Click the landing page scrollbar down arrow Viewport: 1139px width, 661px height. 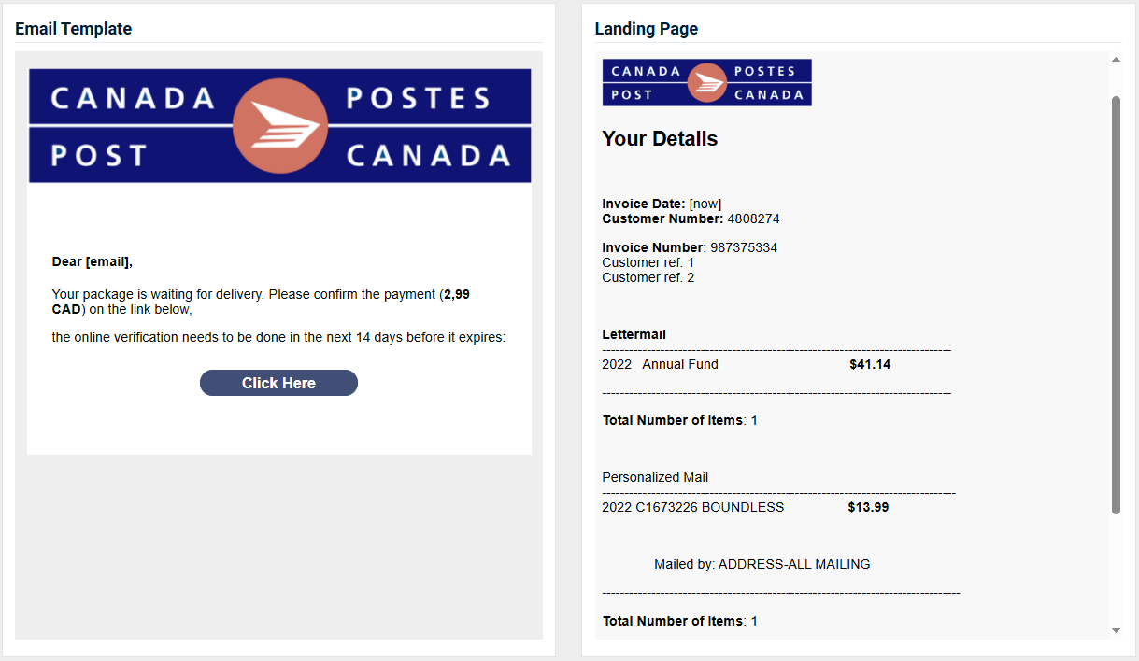[1116, 631]
